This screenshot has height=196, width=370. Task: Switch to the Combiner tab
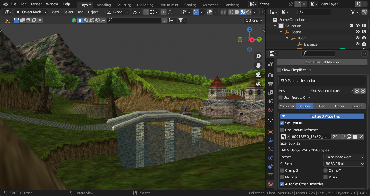coord(287,106)
